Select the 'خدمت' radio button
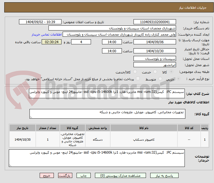Image resolution: width=214 pixels, height=183 pixels. pos(155,72)
